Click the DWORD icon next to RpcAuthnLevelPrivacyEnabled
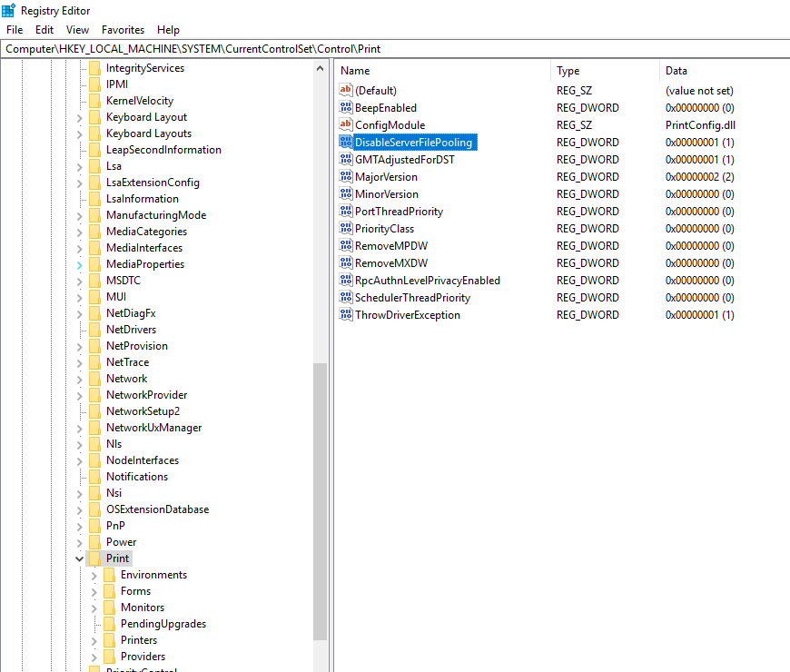Image resolution: width=790 pixels, height=672 pixels. [x=344, y=280]
